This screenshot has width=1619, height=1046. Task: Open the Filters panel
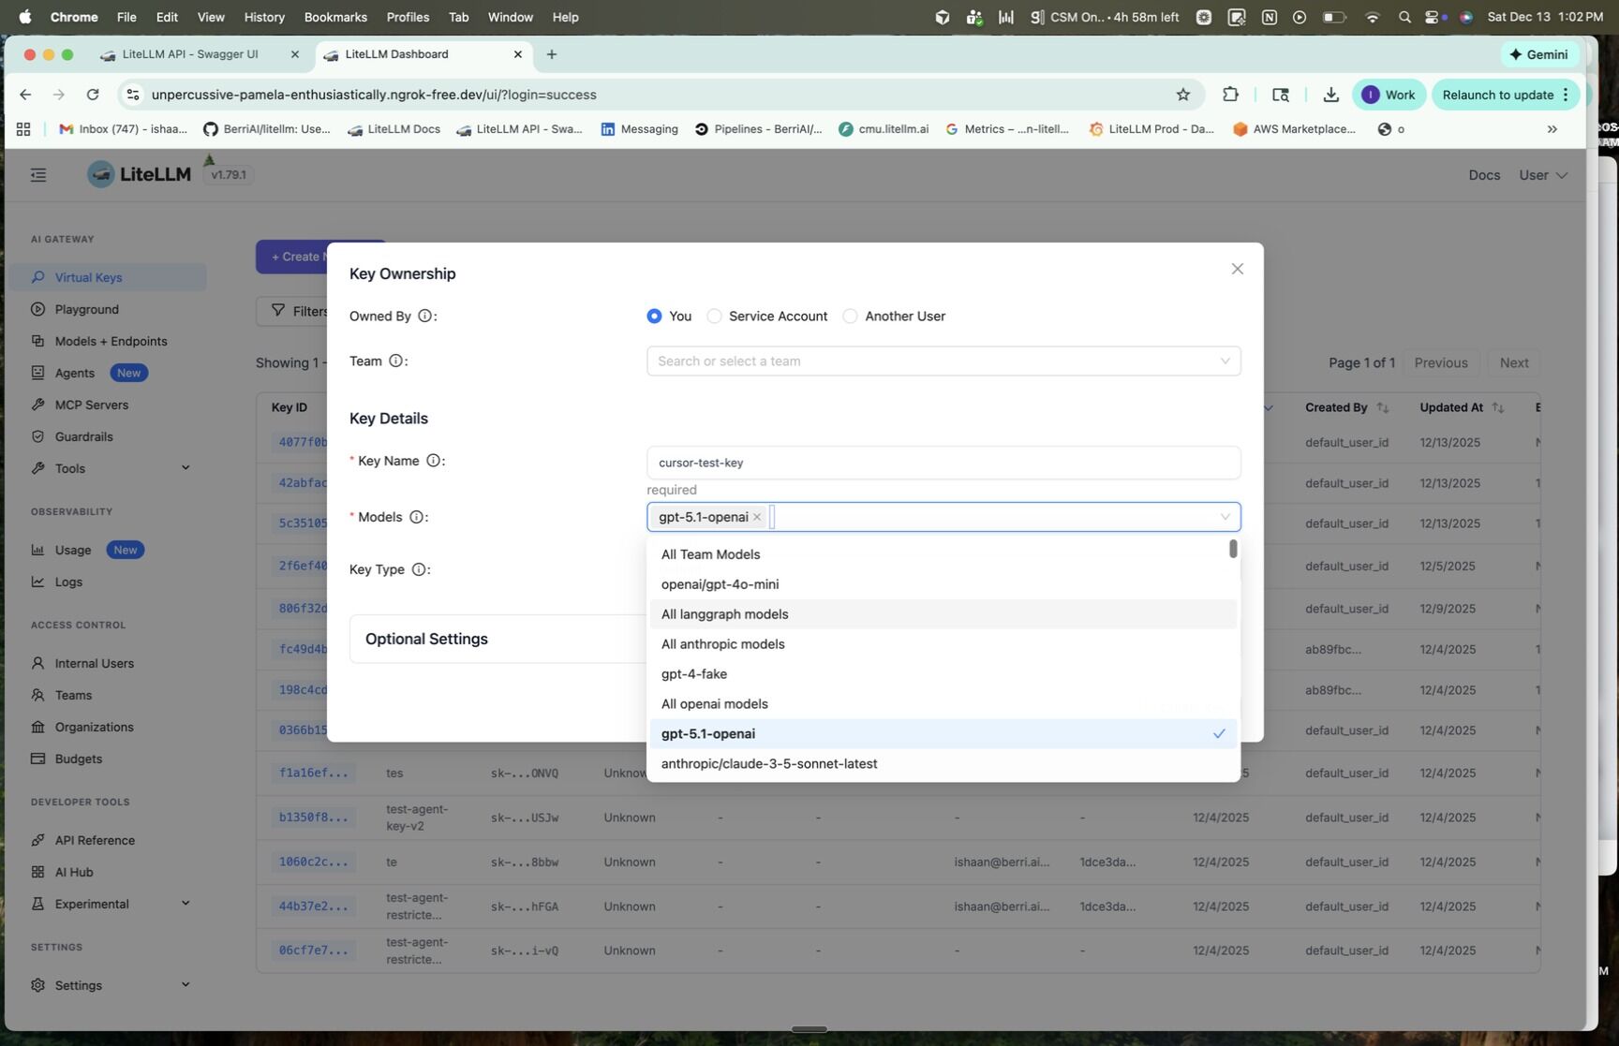pos(298,311)
